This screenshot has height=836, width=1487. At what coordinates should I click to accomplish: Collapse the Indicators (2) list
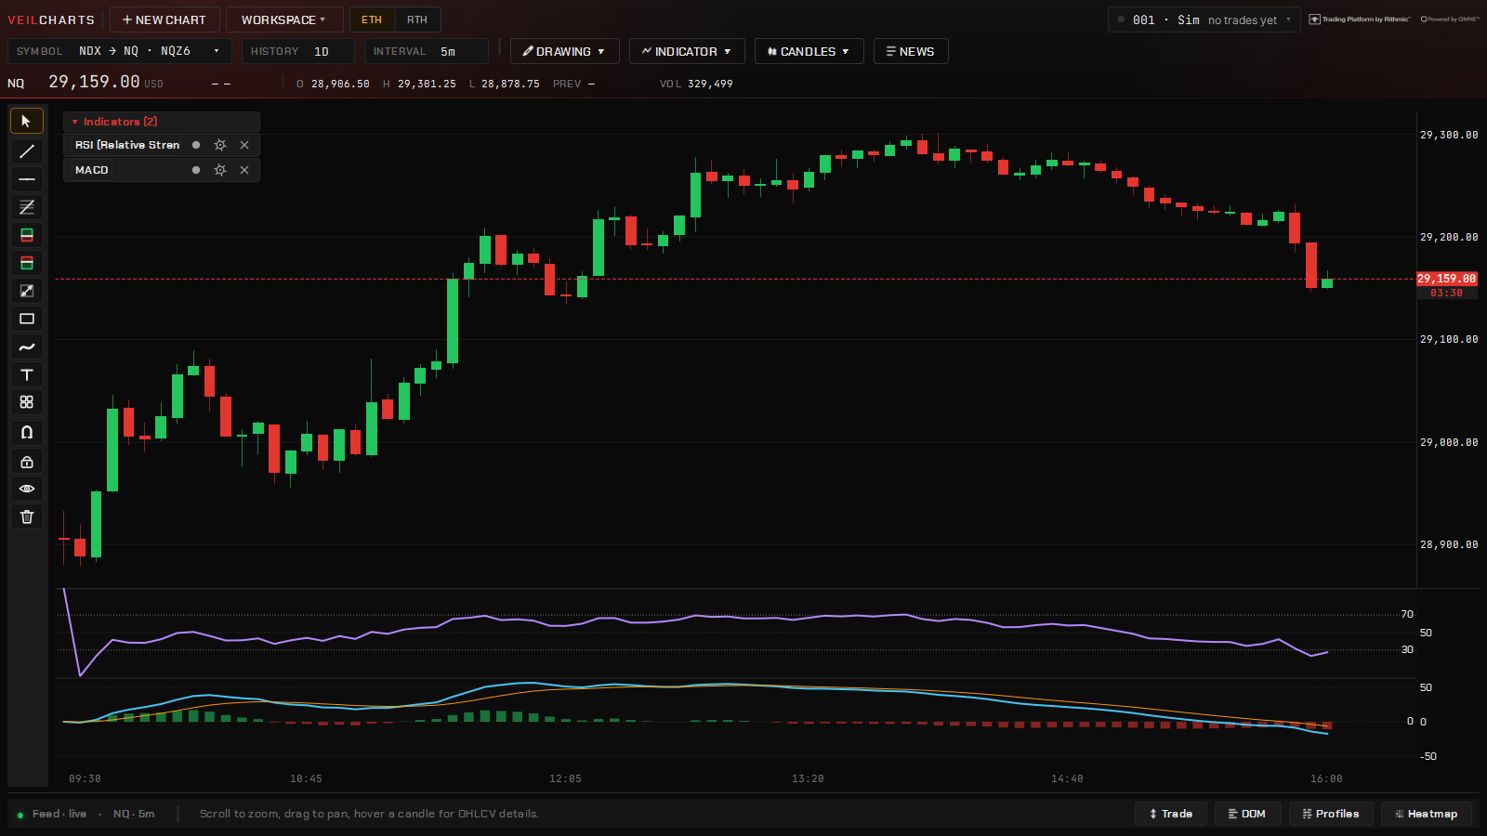pos(161,122)
